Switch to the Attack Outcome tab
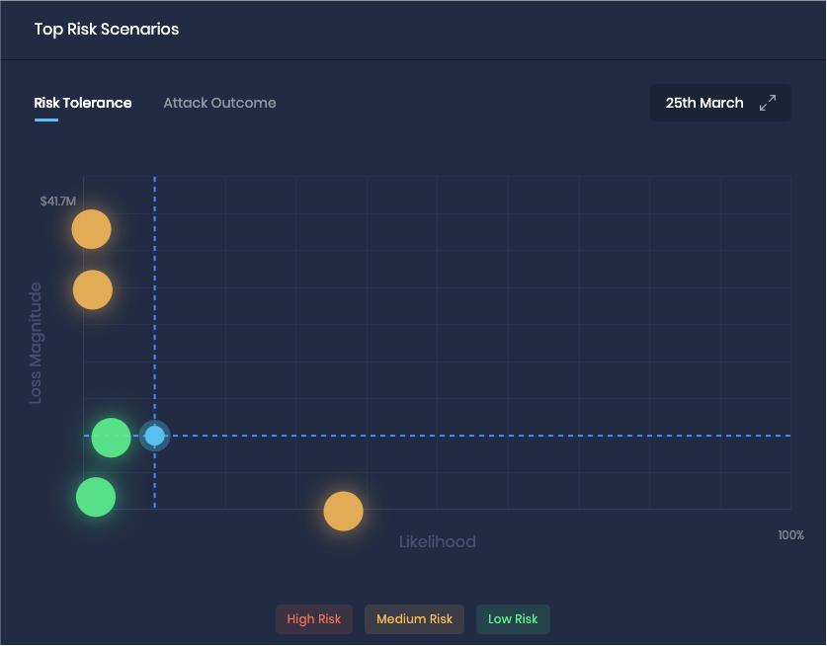 click(219, 102)
